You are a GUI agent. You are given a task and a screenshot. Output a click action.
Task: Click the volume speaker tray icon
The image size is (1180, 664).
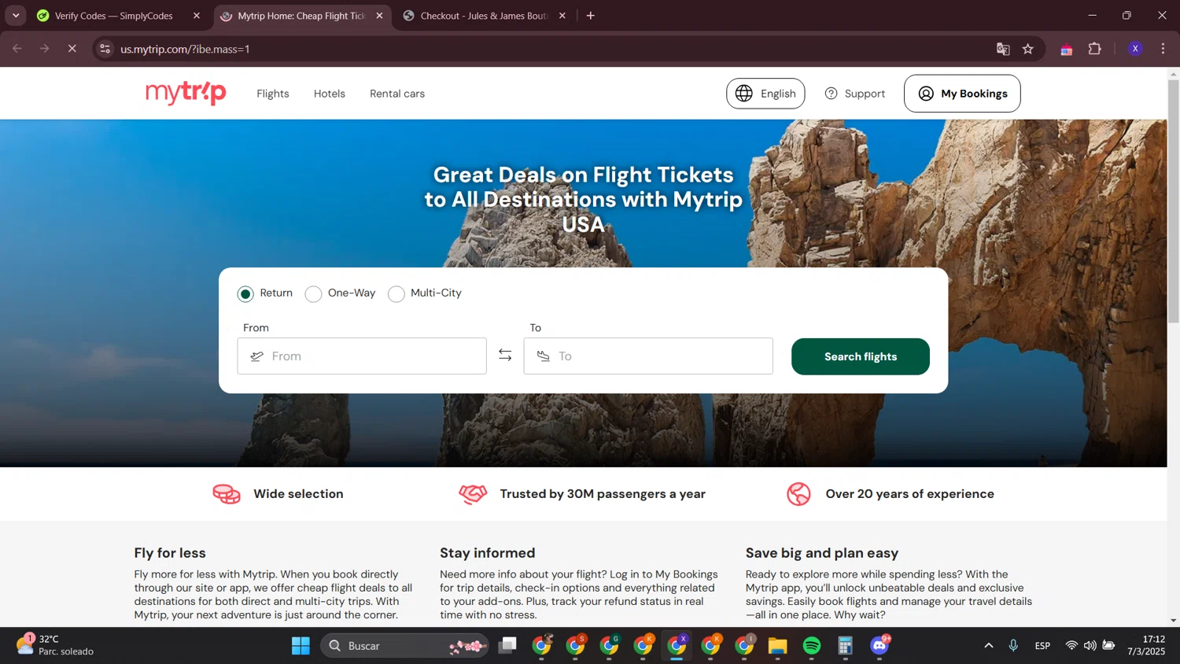[x=1090, y=646]
